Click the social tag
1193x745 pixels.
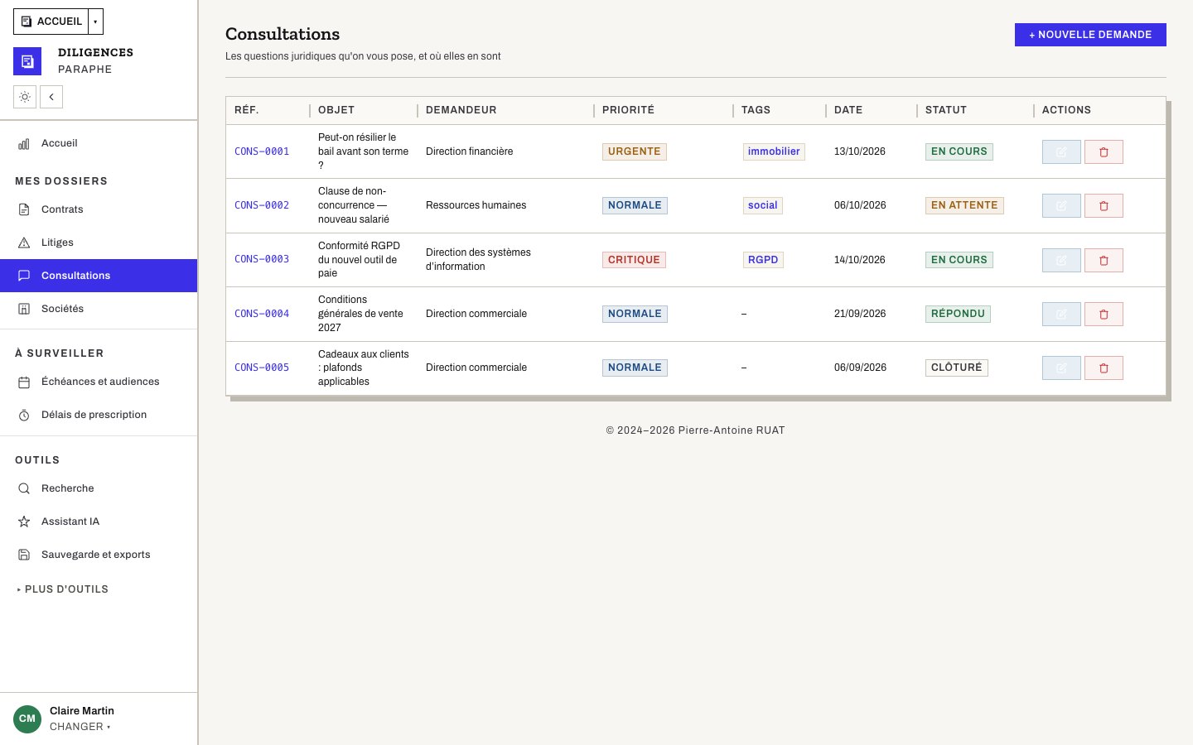[x=763, y=205]
